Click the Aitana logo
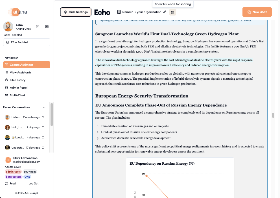 (18, 12)
